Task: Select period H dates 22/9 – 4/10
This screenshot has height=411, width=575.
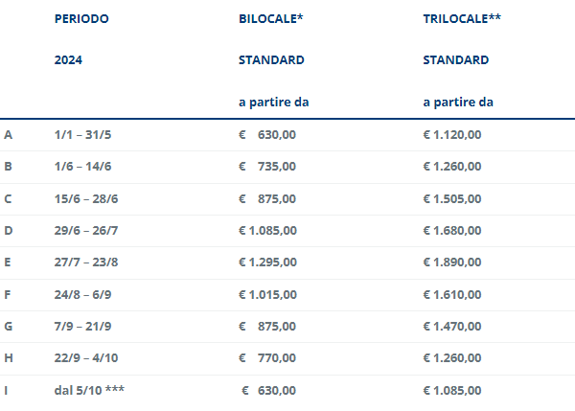Action: pyautogui.click(x=86, y=358)
